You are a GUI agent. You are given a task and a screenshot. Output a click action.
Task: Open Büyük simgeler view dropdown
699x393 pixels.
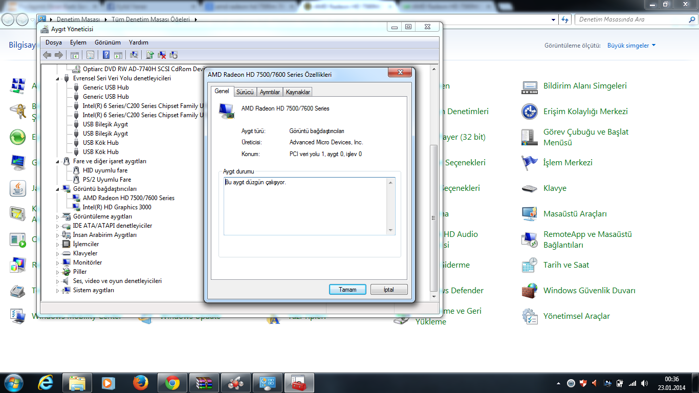[x=631, y=46]
